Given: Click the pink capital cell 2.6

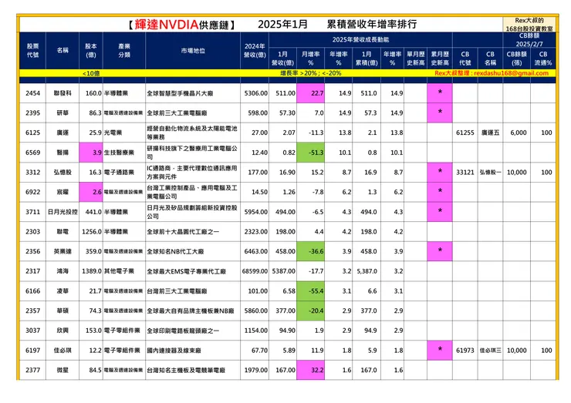Looking at the screenshot, I should 91,192.
